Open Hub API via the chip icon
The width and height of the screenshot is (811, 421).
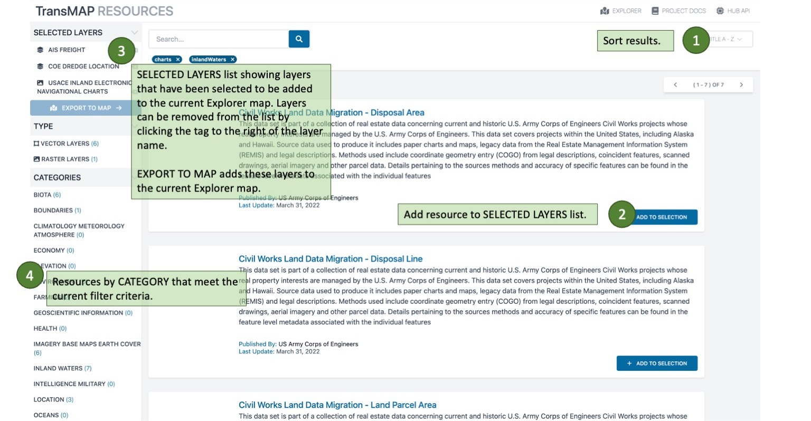720,11
